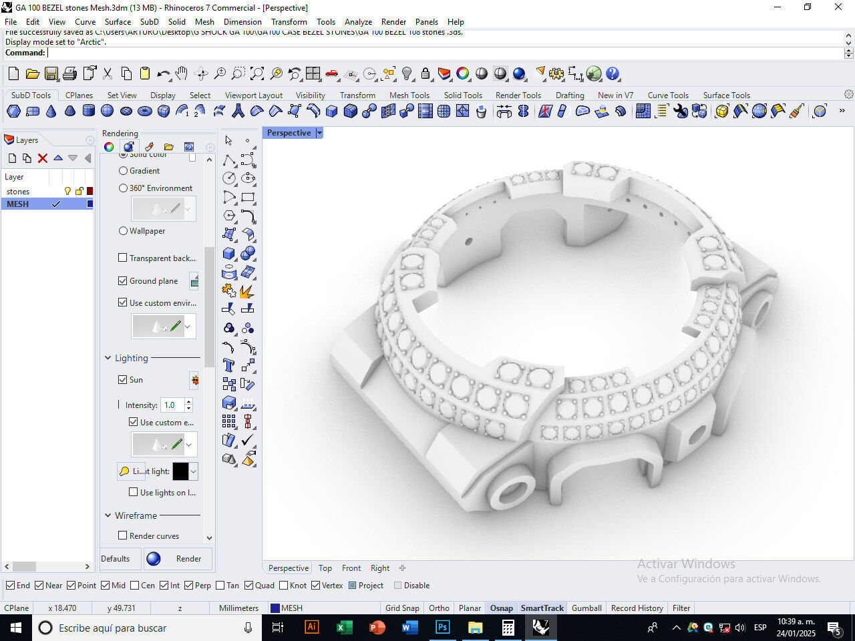Image resolution: width=855 pixels, height=641 pixels.
Task: Click the Help question mark icon
Action: (x=613, y=73)
